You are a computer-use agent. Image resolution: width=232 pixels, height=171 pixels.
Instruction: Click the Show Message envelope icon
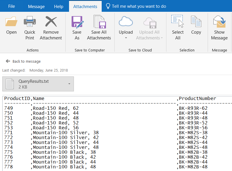(219, 22)
